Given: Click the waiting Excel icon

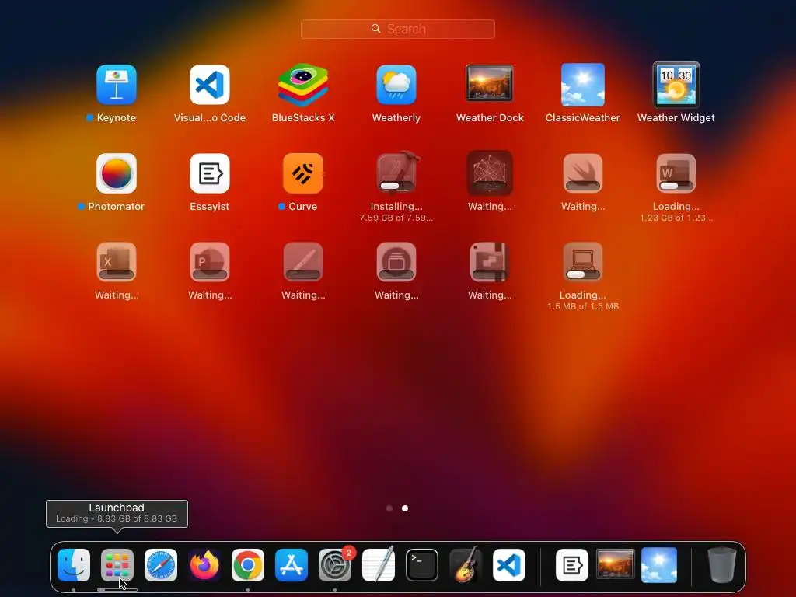Looking at the screenshot, I should click(x=117, y=262).
